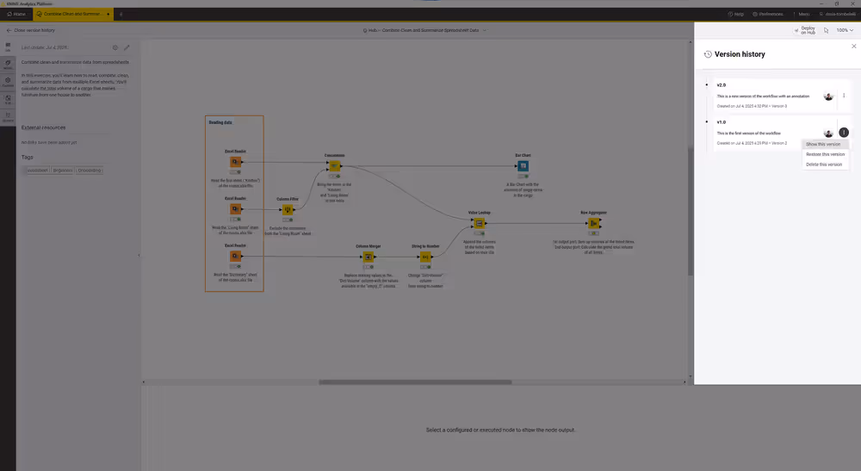The image size is (861, 471).
Task: Expand the 100% zoom level dropdown
Action: tap(844, 30)
